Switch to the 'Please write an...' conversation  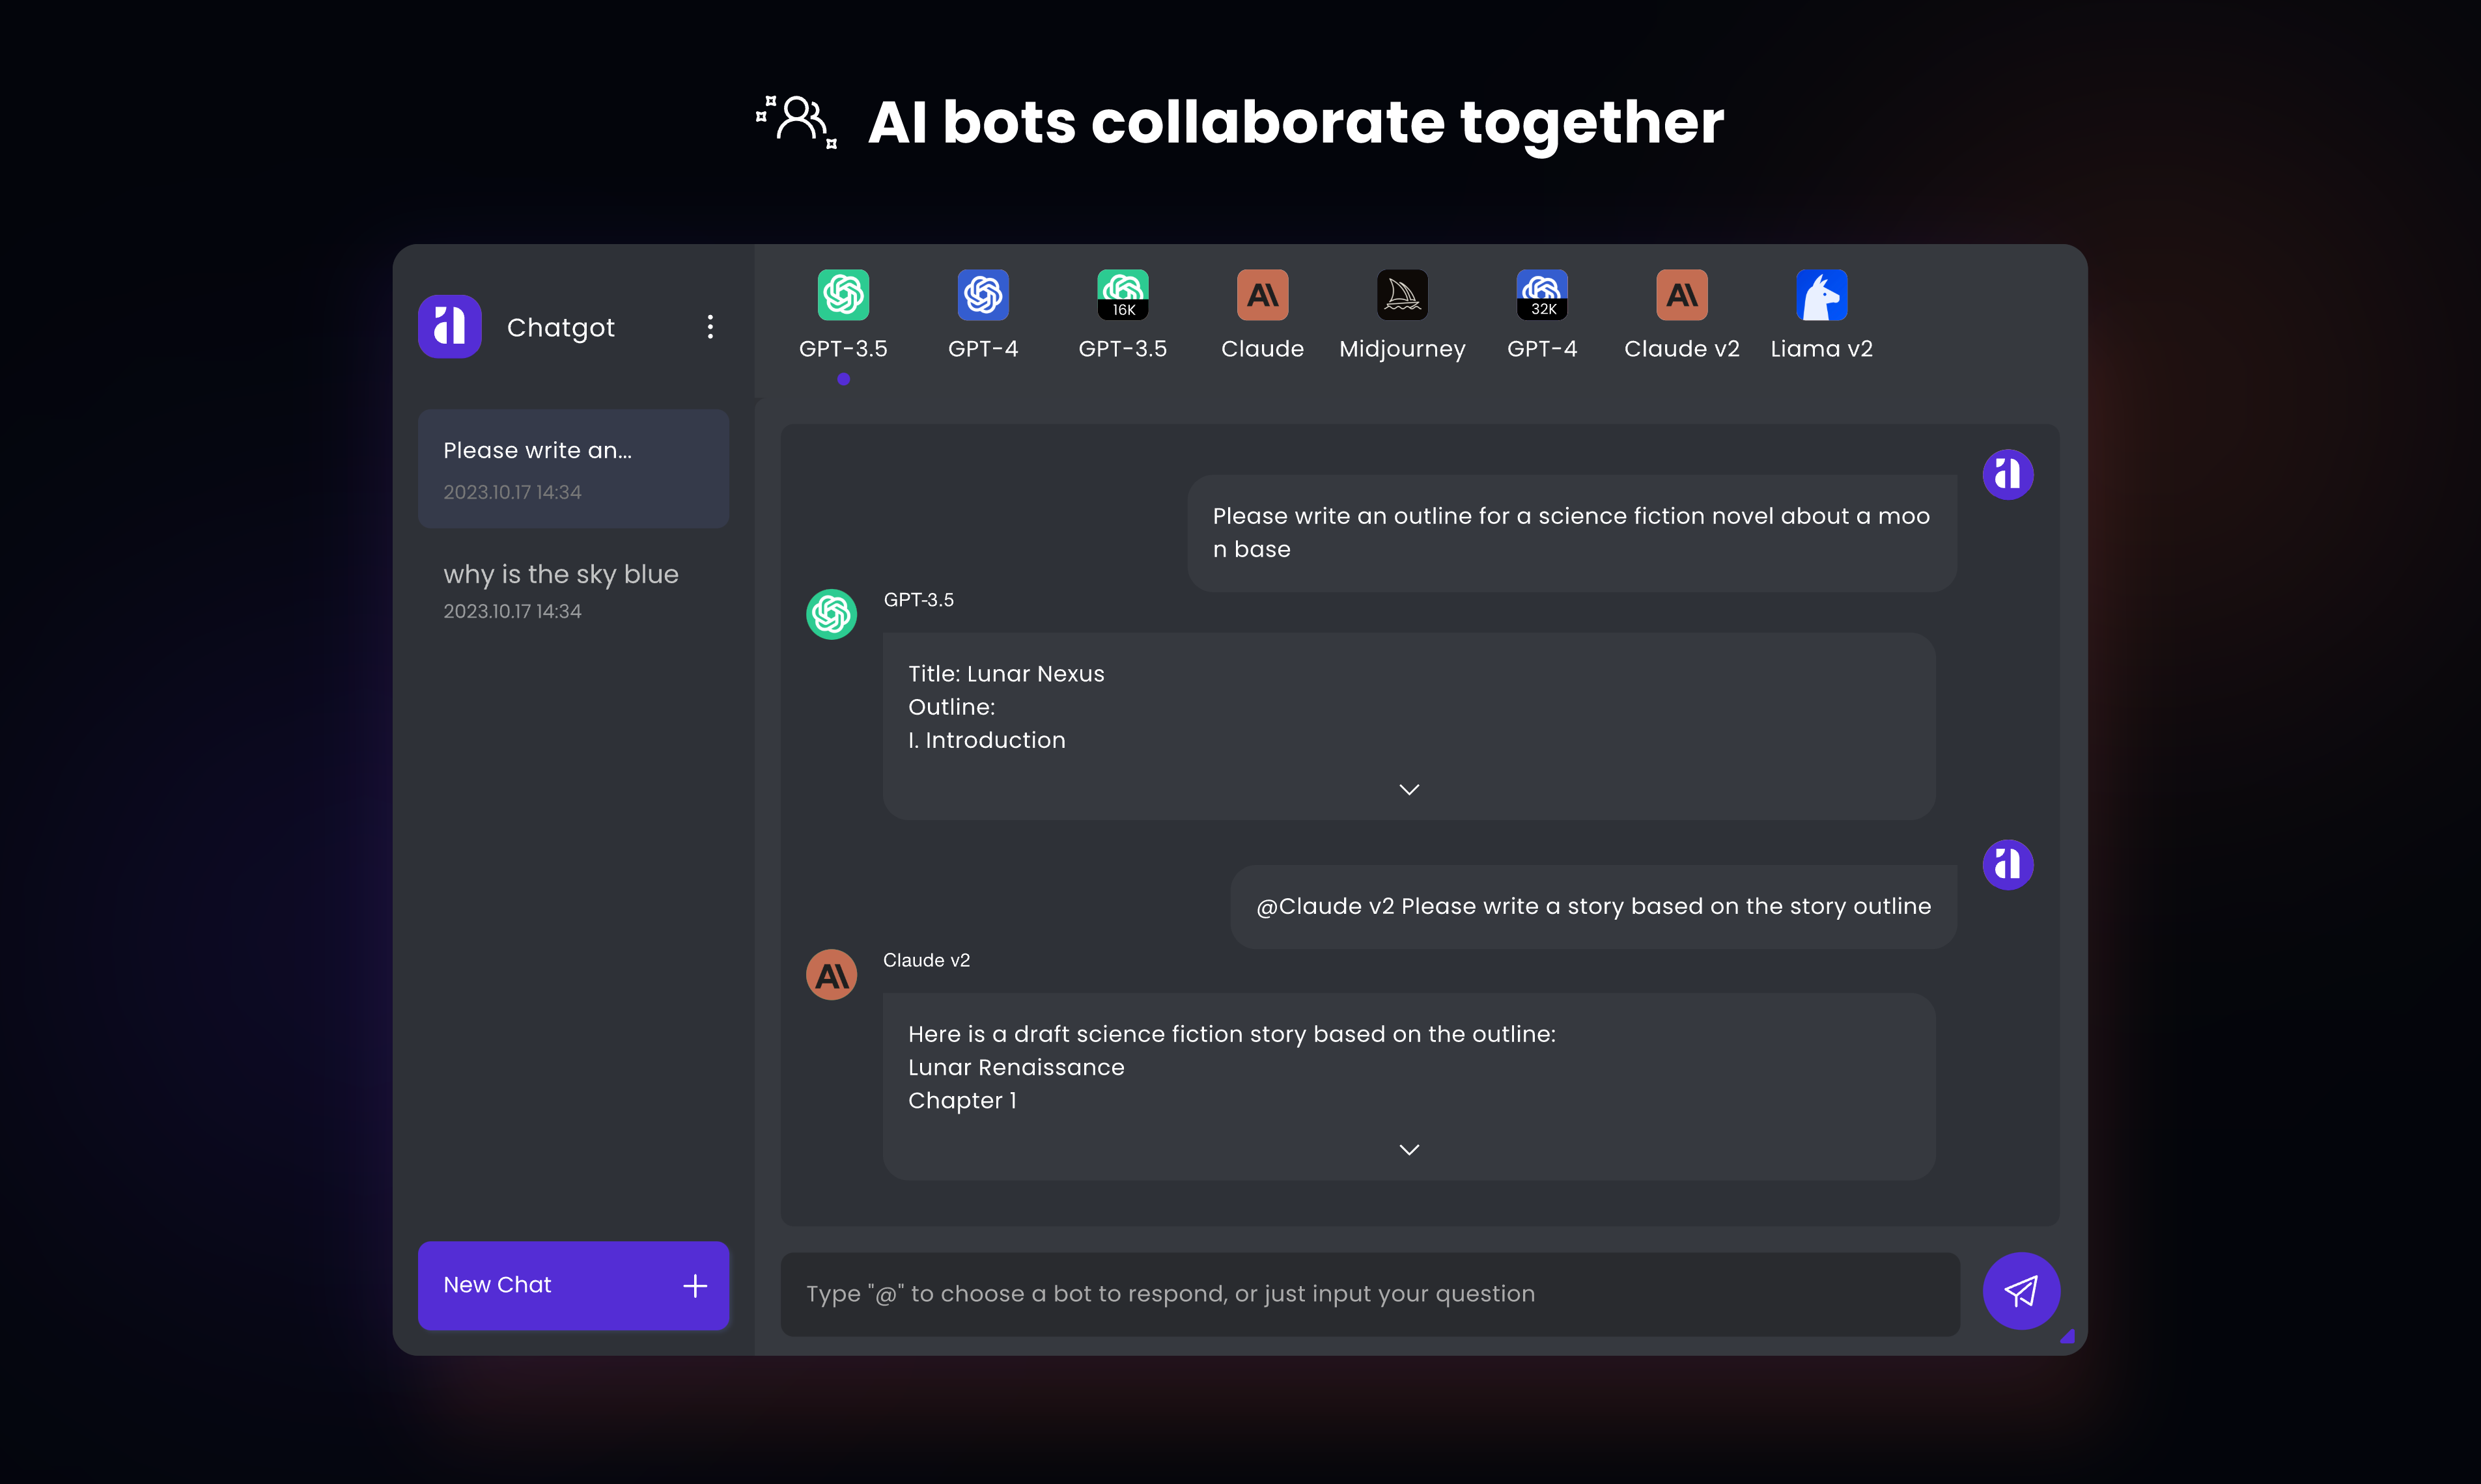[573, 468]
